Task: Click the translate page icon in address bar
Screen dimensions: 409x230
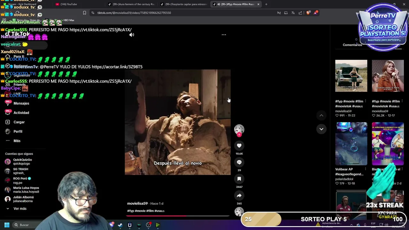Action: pyautogui.click(x=293, y=13)
